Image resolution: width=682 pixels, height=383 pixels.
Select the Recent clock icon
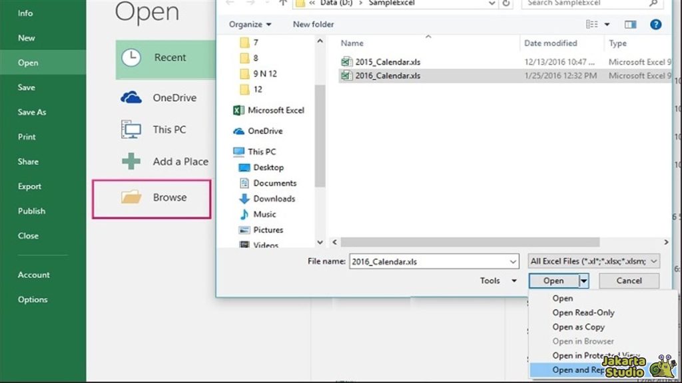[x=131, y=59]
